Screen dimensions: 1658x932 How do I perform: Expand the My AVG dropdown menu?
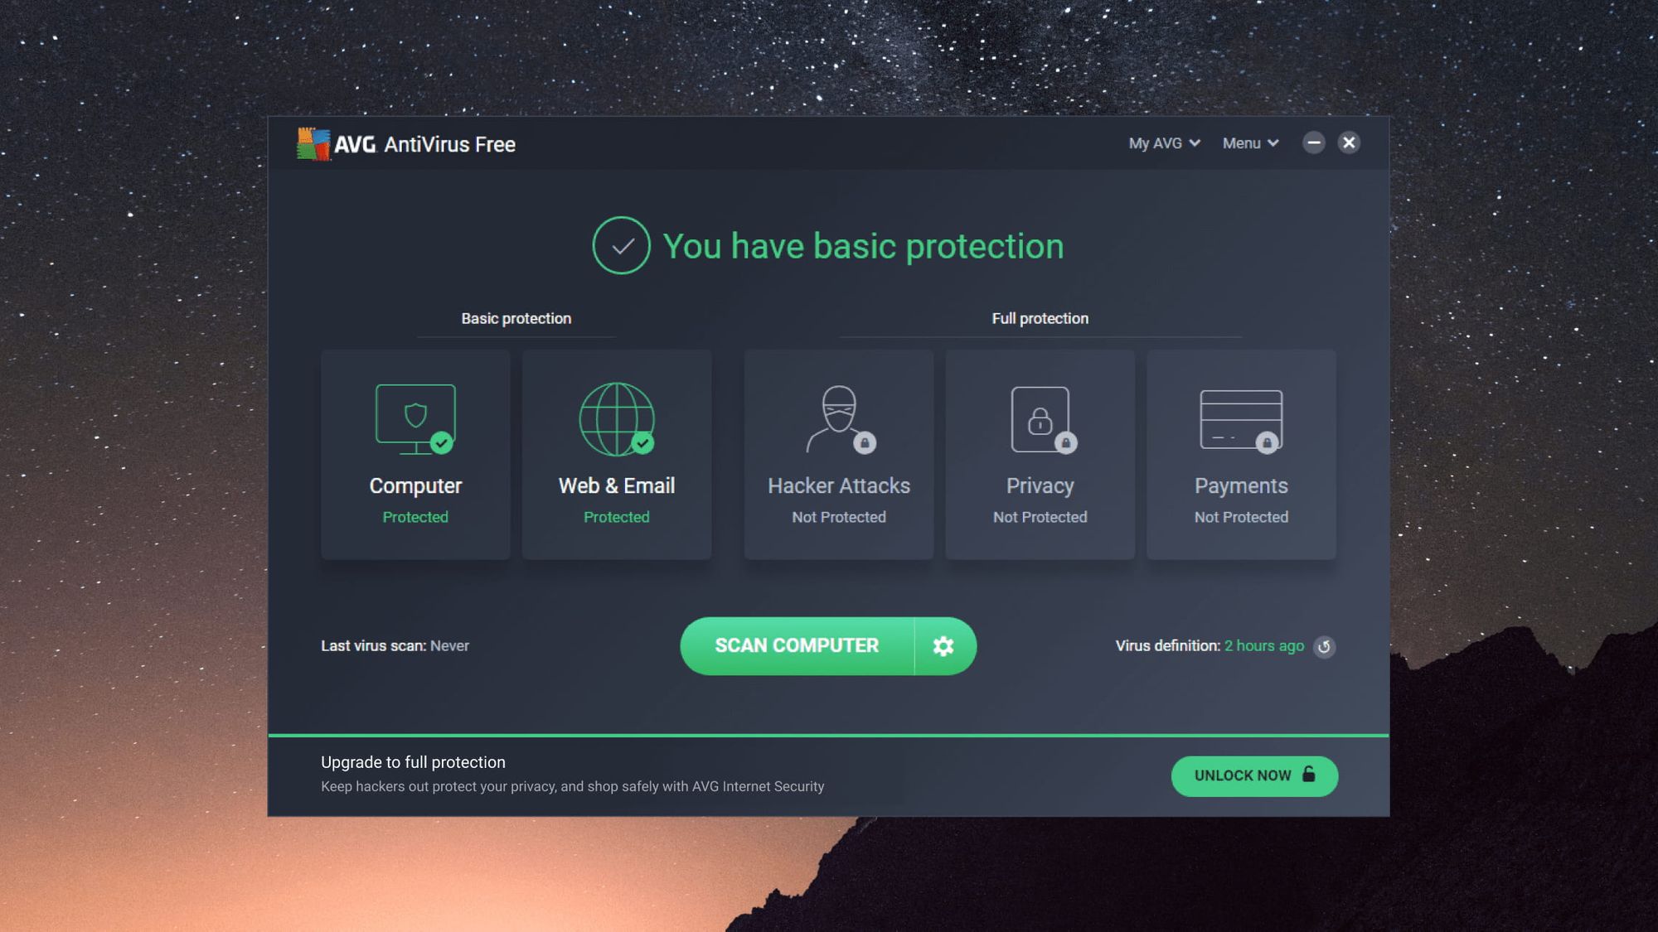click(x=1161, y=143)
